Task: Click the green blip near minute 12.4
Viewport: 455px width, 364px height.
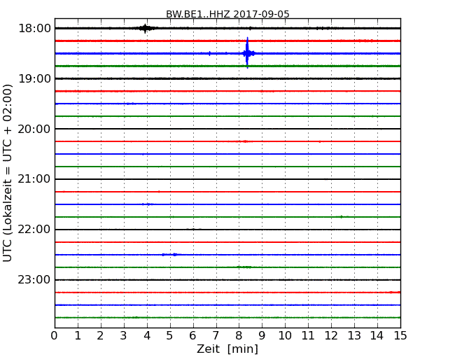Action: pos(342,216)
